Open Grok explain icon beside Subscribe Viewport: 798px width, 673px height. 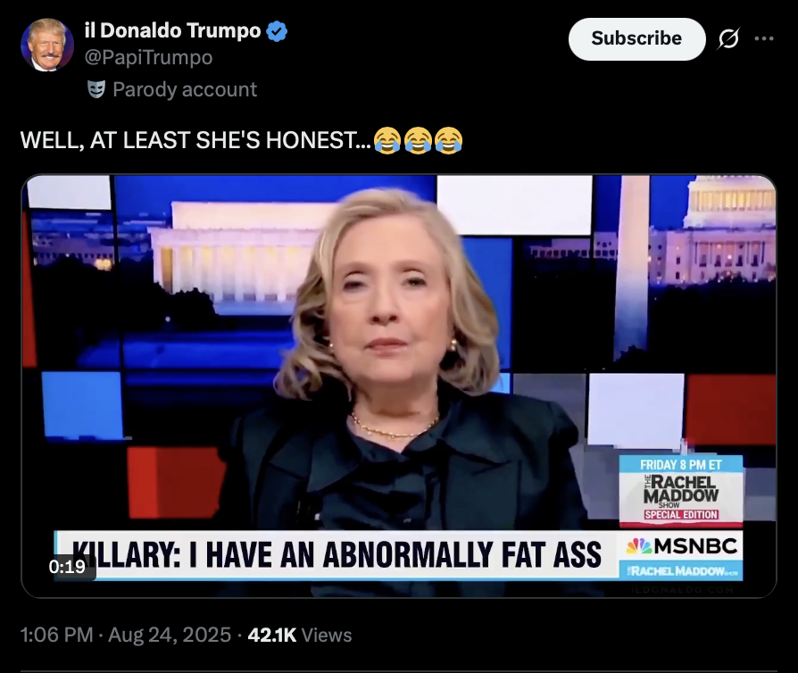728,38
